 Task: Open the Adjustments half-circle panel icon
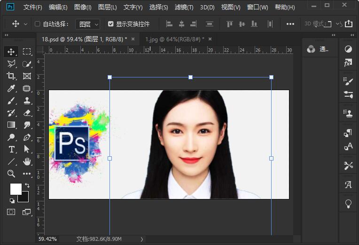tap(348, 49)
